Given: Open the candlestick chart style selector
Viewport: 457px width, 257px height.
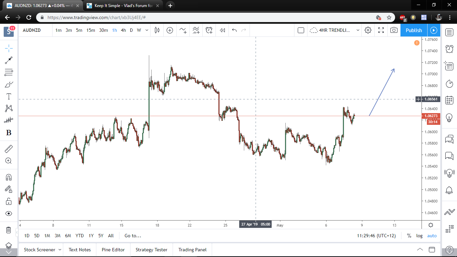Looking at the screenshot, I should point(157,30).
